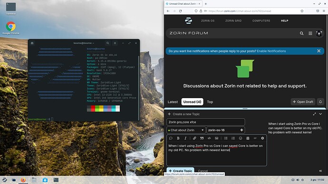Open the Chat about Zorin category dropdown
This screenshot has width=328, height=184.
coord(186,130)
